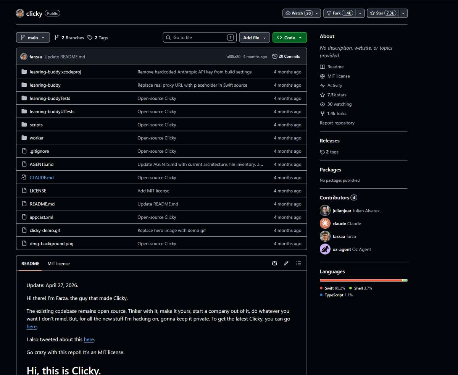Expand the Add file dropdown

tap(255, 37)
